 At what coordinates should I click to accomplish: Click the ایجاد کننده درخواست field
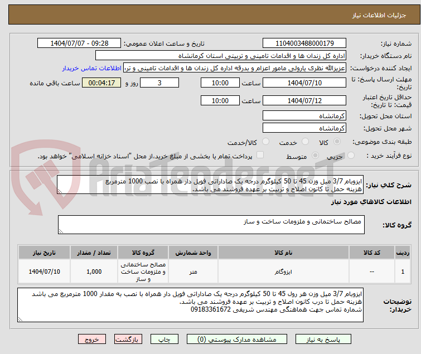pyautogui.click(x=235, y=68)
